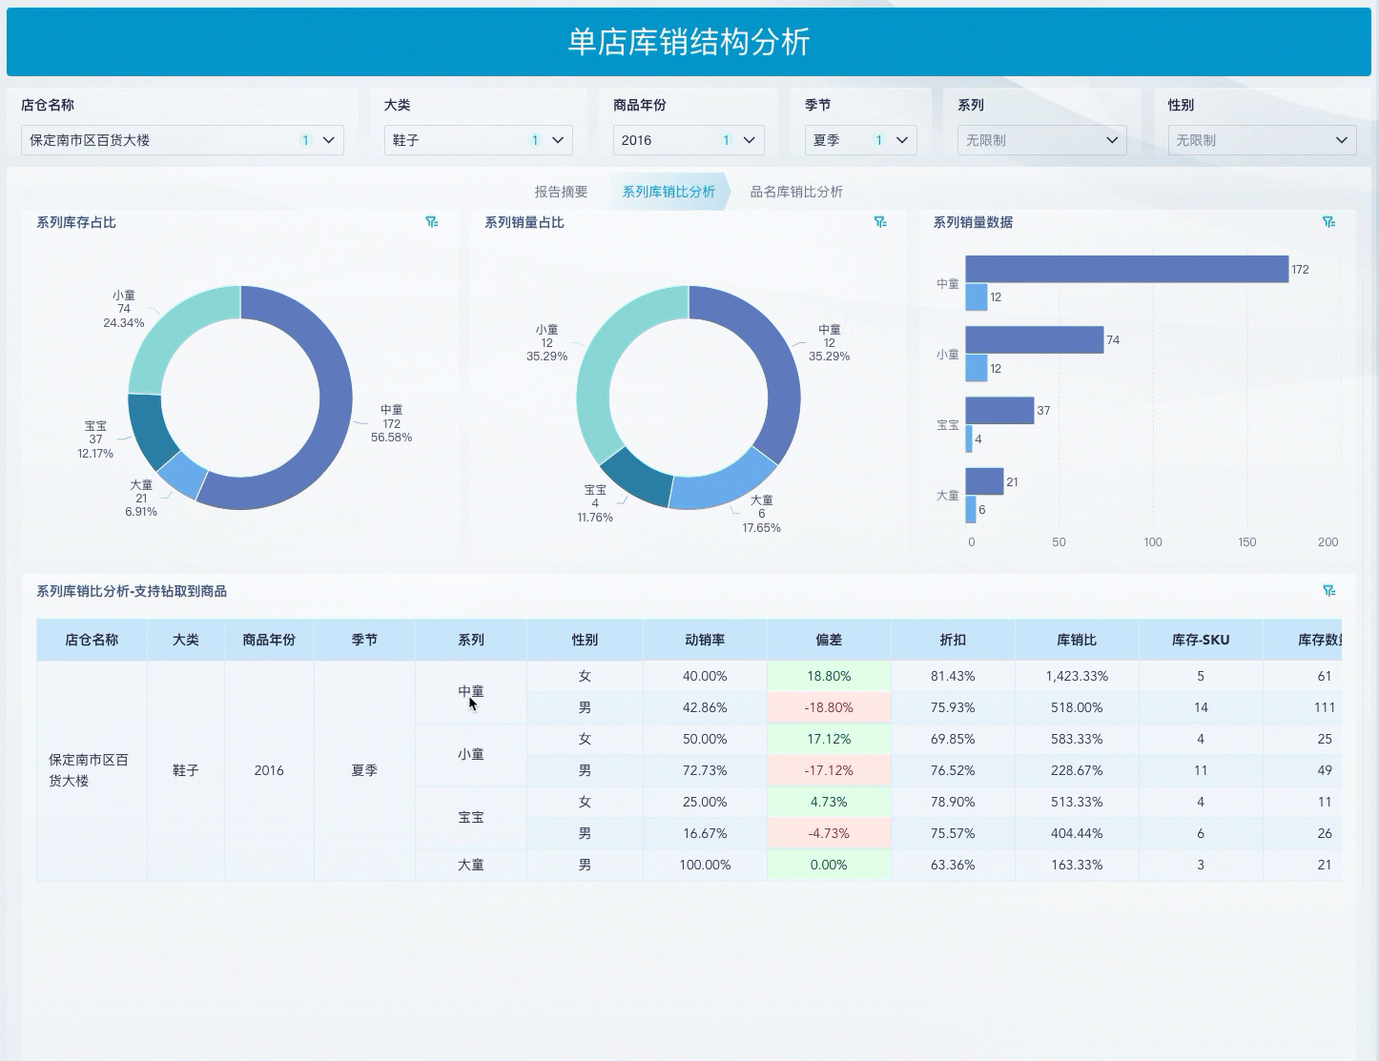Screen dimensions: 1379x1061
Task: Click the 100.00% 动销率 cell for 大童
Action: [705, 865]
